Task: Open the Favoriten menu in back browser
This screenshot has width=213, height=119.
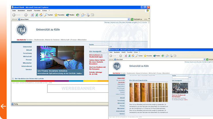Action: click(x=37, y=11)
